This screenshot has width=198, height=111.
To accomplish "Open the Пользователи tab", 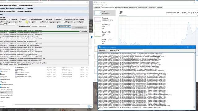I will (x=143, y=7).
